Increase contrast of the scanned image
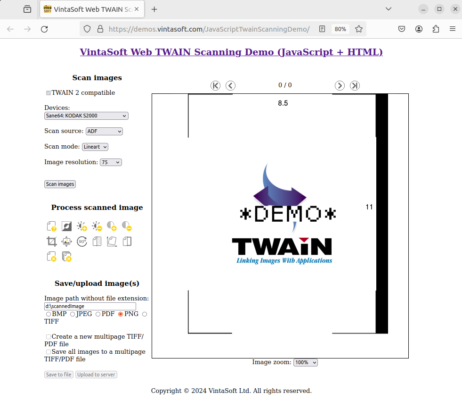 [x=112, y=226]
